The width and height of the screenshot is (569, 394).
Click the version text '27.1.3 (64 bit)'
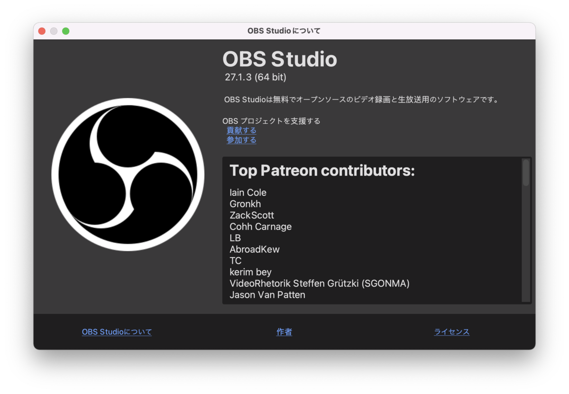[x=256, y=77]
